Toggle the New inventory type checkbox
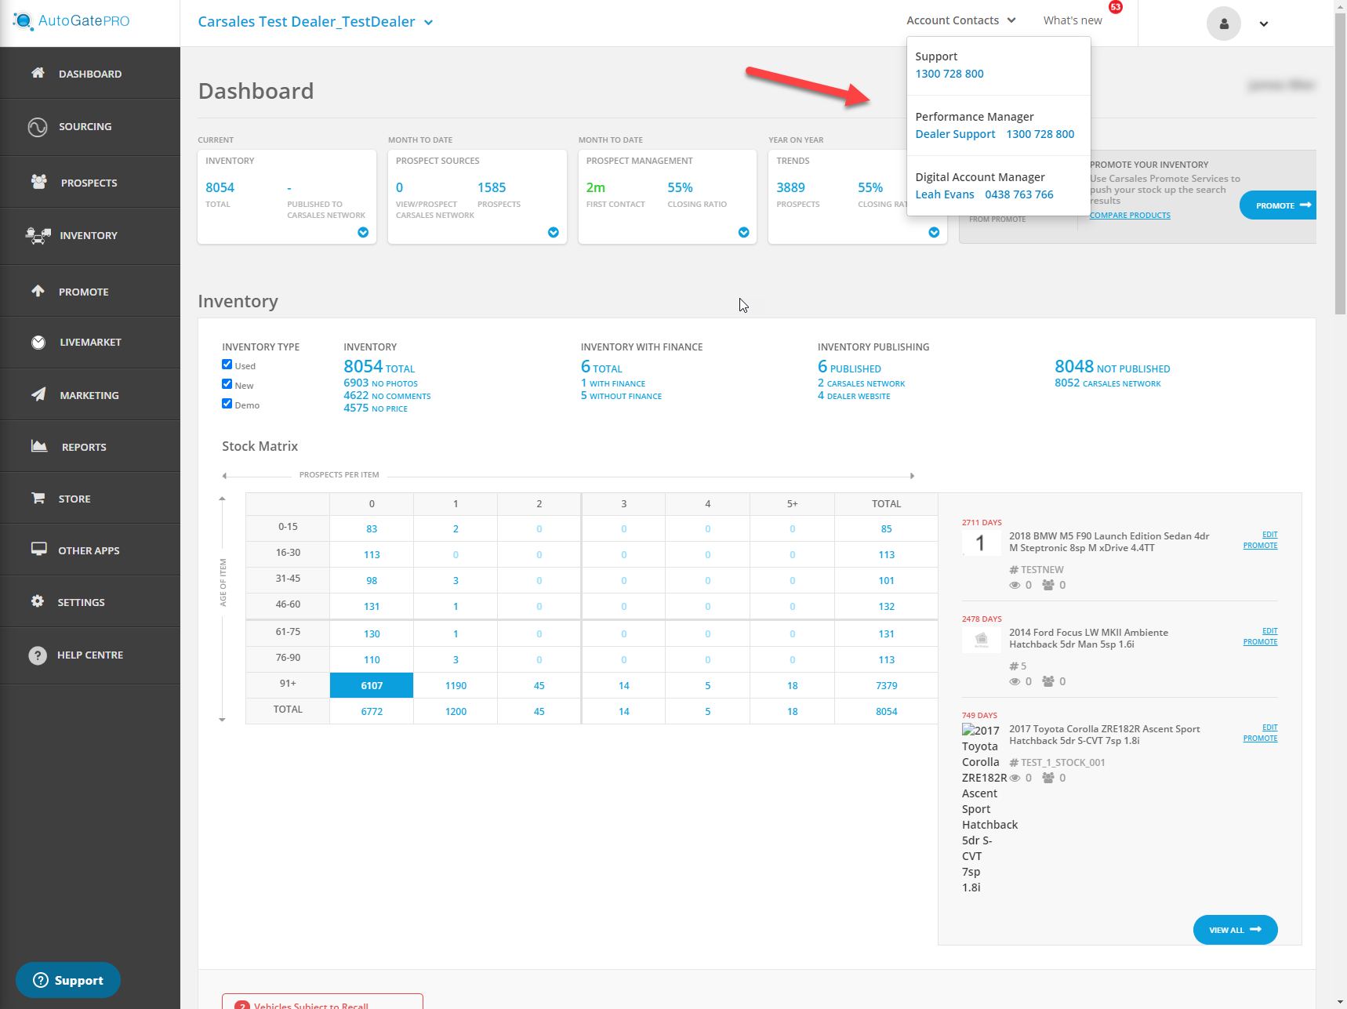1347x1009 pixels. point(227,384)
